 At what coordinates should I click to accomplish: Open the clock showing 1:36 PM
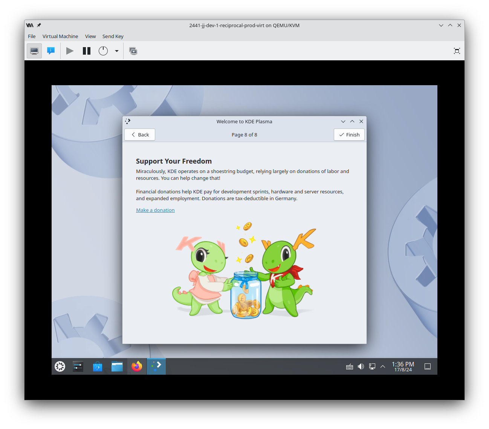403,366
